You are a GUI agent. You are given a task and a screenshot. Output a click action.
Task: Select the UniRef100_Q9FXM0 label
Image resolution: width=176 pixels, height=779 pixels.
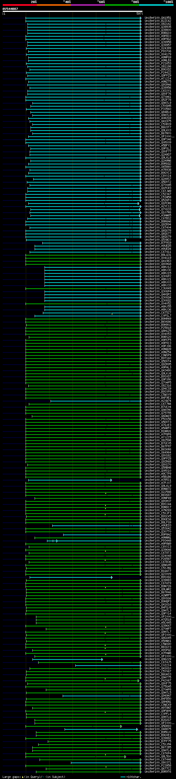pos(158,379)
